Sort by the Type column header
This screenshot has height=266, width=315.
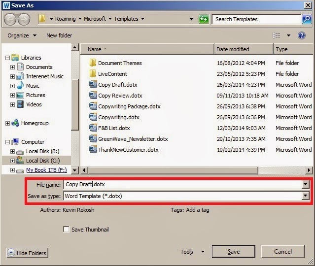point(293,49)
